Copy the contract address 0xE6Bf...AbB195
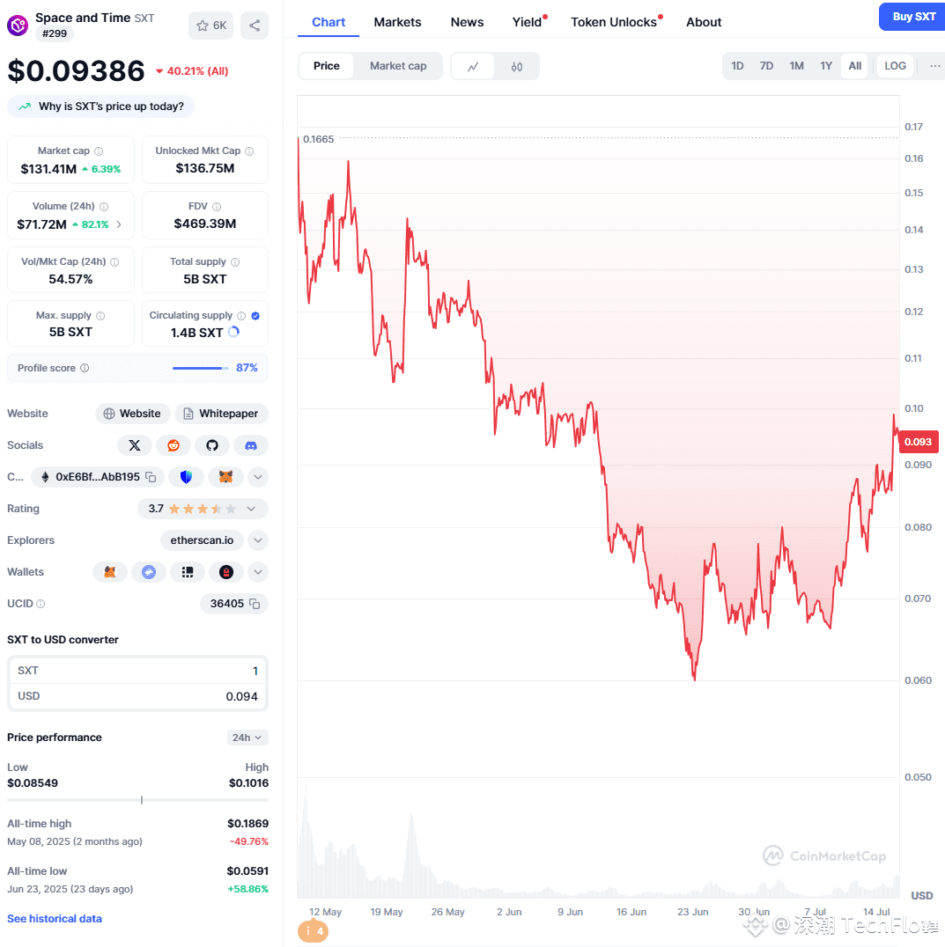 (x=151, y=477)
